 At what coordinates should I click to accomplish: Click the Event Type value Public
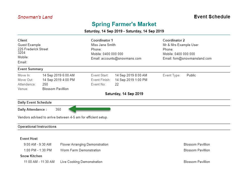point(191,75)
